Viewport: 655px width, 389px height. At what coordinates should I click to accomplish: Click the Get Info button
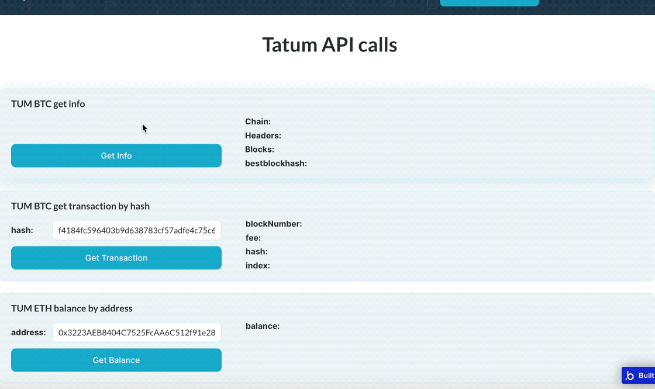pyautogui.click(x=116, y=156)
